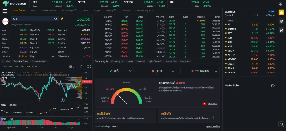This screenshot has width=286, height=131.
Task: Click the Add button in Watchlist
Action: pos(271,12)
